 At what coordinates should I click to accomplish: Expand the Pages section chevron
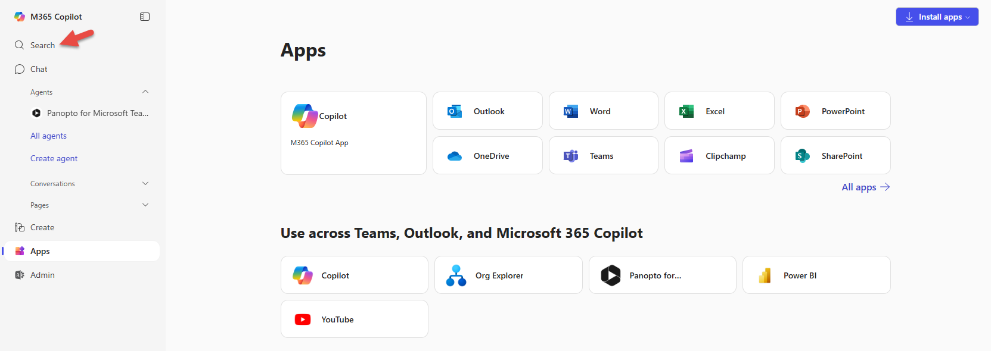[145, 205]
